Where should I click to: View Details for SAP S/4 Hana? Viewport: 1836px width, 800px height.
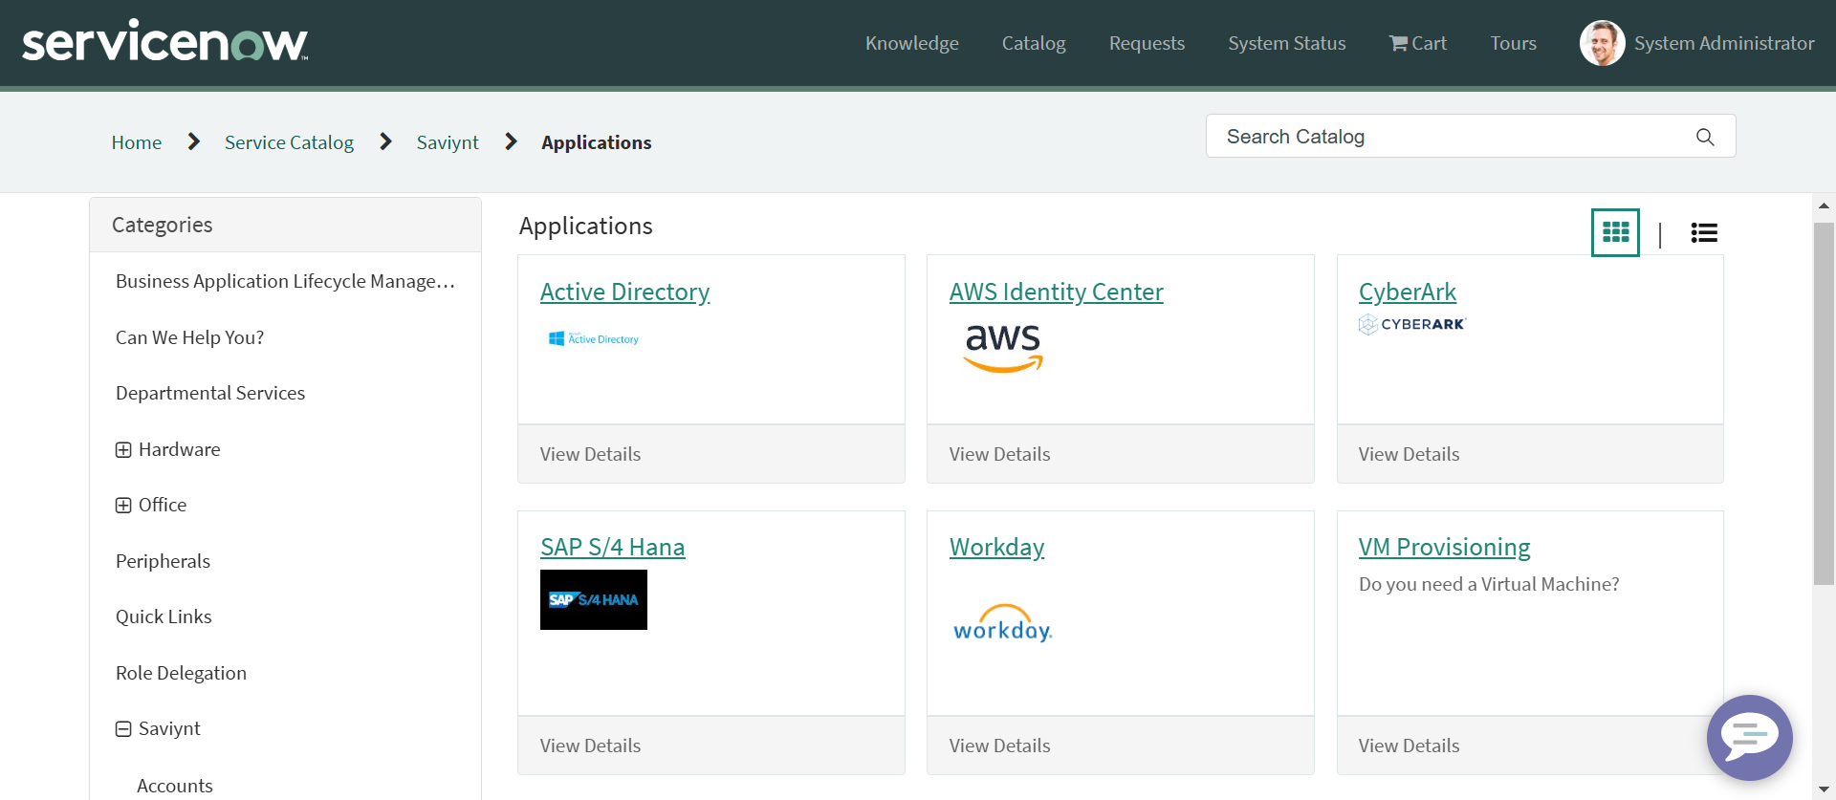click(x=590, y=746)
